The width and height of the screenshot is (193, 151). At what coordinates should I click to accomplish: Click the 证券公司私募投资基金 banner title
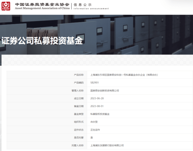[x=42, y=41]
